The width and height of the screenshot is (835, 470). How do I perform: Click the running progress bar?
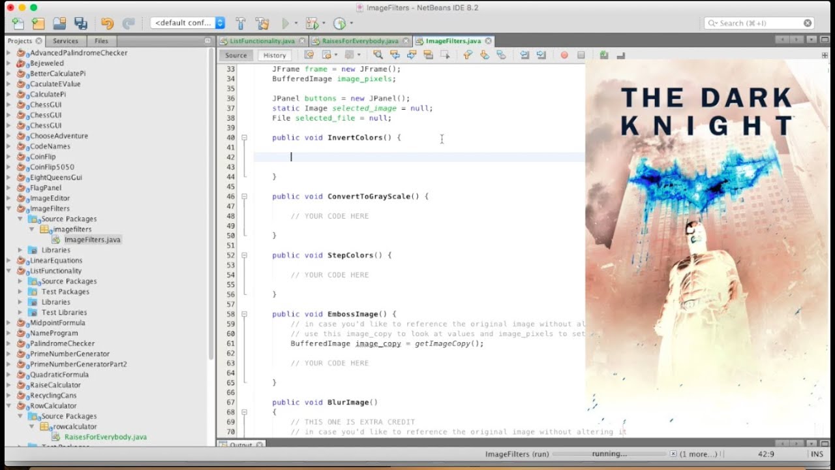click(x=609, y=454)
